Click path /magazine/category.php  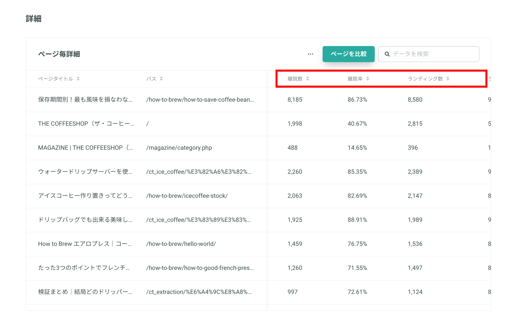[179, 148]
